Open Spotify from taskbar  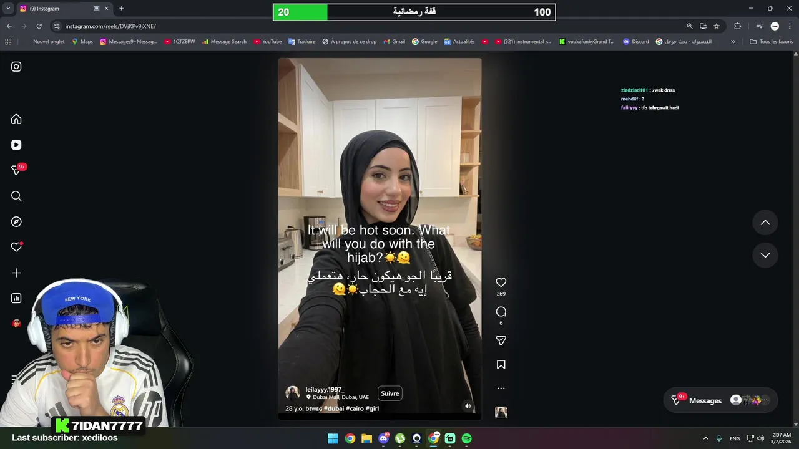pyautogui.click(x=466, y=438)
